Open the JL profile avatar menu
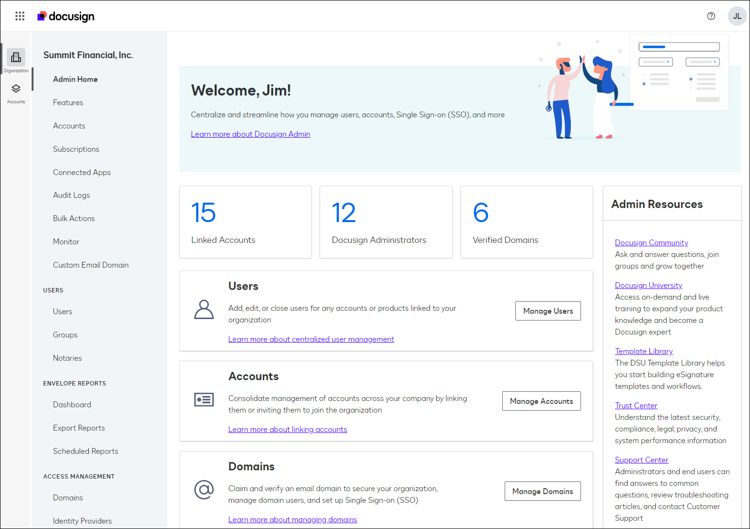This screenshot has width=750, height=529. click(737, 16)
